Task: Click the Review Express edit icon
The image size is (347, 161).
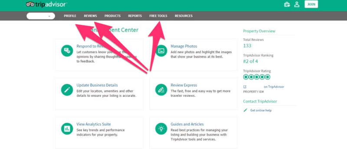Action: pyautogui.click(x=161, y=90)
